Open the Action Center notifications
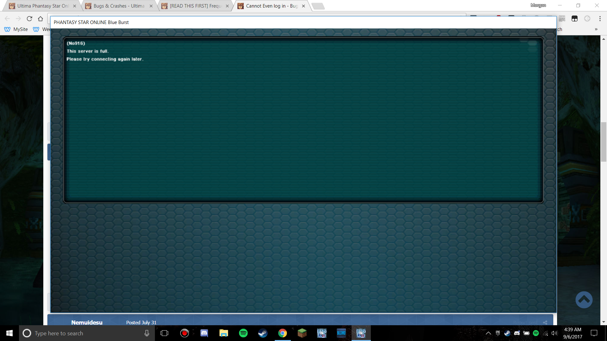The width and height of the screenshot is (607, 341). [x=594, y=333]
